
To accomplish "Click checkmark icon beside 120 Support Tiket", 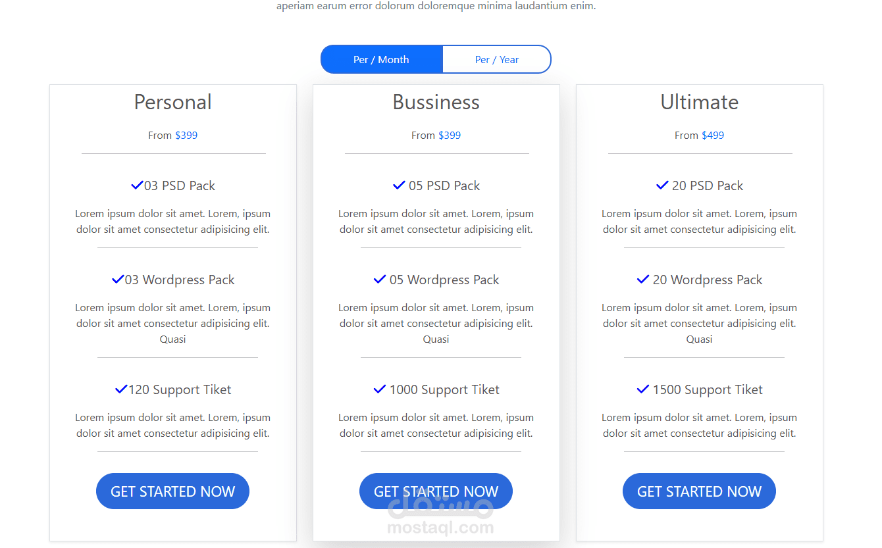I will [121, 389].
